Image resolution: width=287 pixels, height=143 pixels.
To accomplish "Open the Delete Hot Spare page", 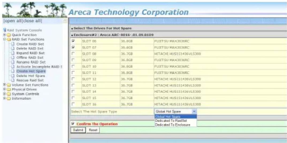I will pyautogui.click(x=30, y=76).
